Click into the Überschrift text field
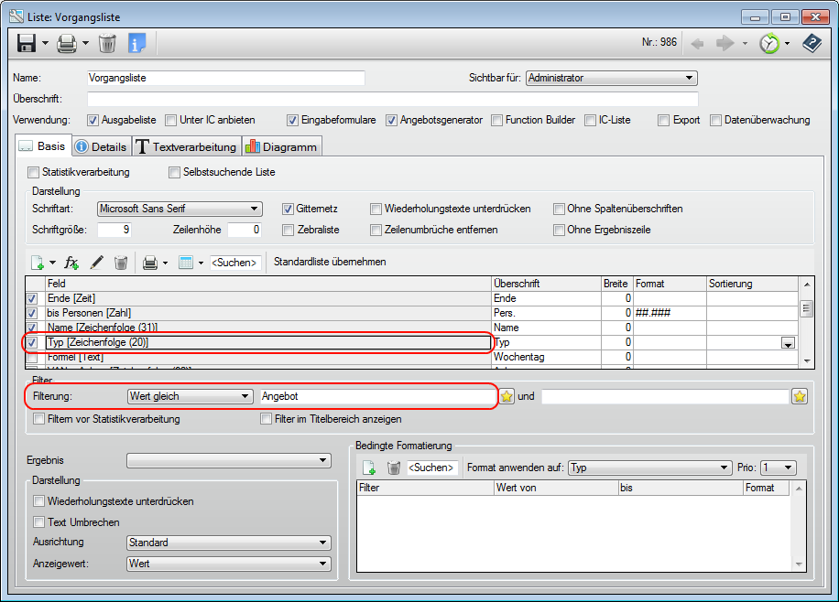The image size is (839, 602). pyautogui.click(x=392, y=99)
